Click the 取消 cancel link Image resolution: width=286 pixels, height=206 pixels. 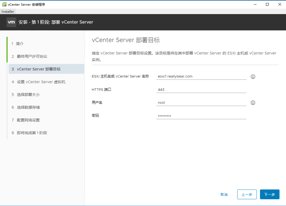(x=224, y=195)
